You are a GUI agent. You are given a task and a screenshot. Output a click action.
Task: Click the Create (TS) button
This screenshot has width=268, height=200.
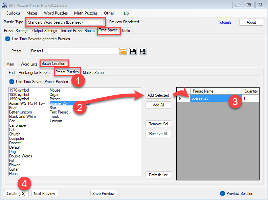(x=17, y=194)
